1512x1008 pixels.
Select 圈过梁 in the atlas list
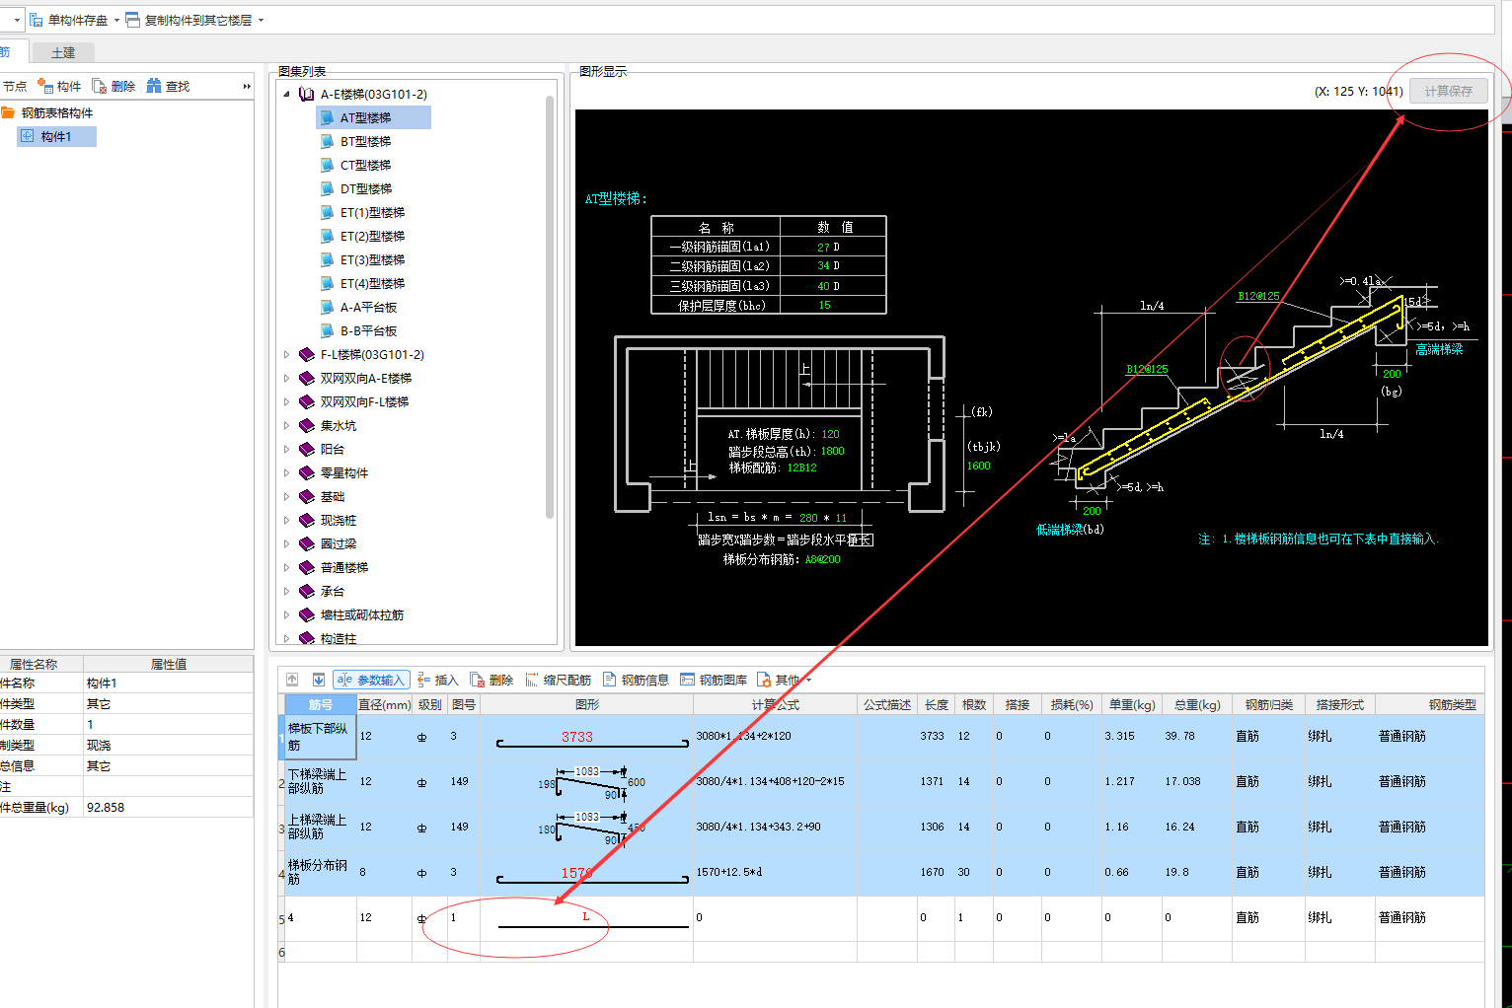click(338, 544)
